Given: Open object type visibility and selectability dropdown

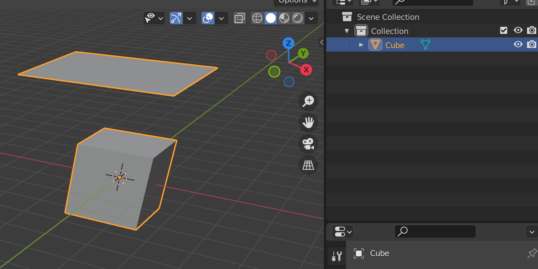Looking at the screenshot, I should point(154,18).
